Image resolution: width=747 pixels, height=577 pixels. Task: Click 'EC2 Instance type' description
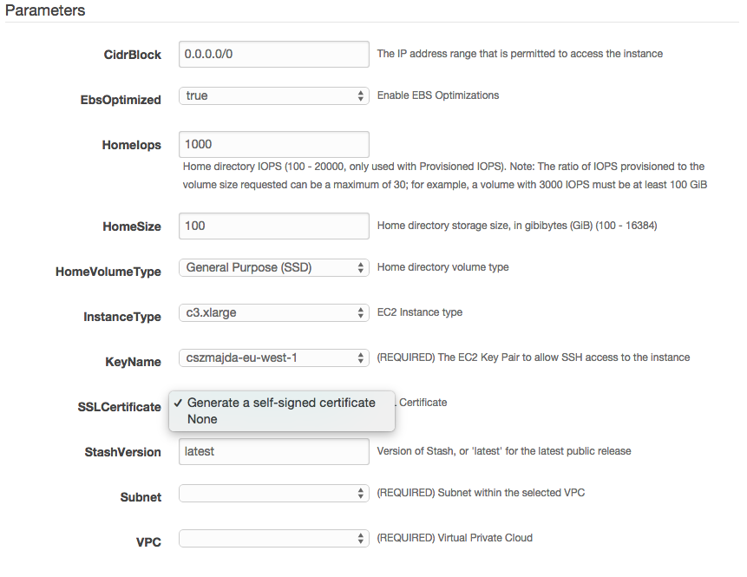click(x=420, y=312)
